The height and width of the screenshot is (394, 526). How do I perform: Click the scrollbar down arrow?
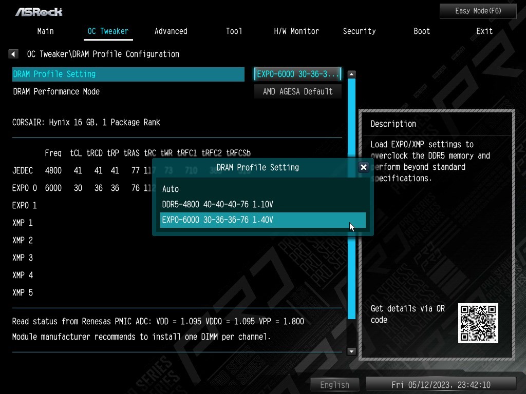coord(351,351)
